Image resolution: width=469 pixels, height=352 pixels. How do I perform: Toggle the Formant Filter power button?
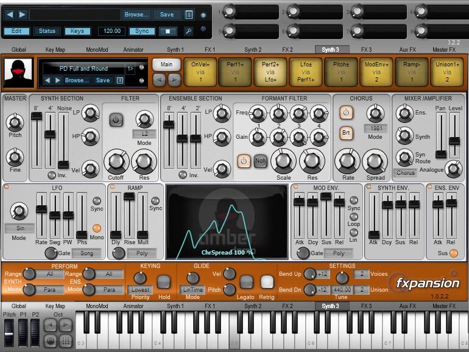pyautogui.click(x=244, y=161)
